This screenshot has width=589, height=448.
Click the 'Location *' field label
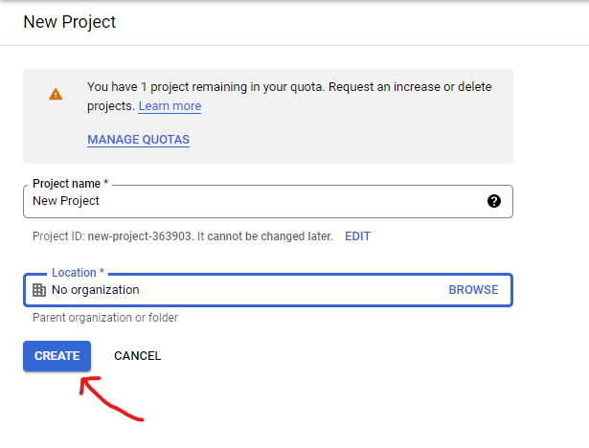tap(78, 273)
